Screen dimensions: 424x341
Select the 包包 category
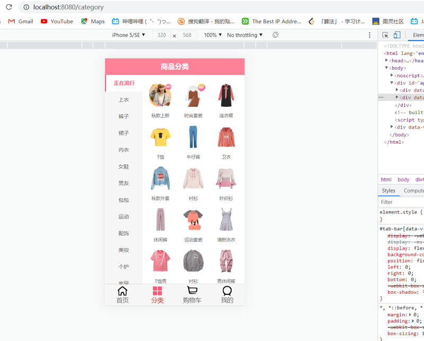tap(123, 200)
